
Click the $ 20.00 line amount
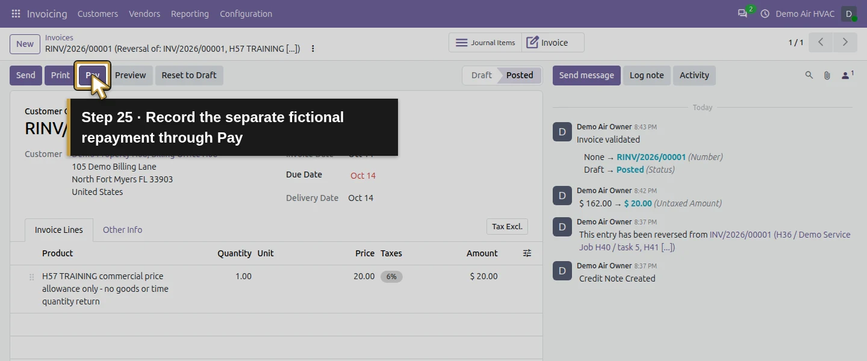point(484,276)
